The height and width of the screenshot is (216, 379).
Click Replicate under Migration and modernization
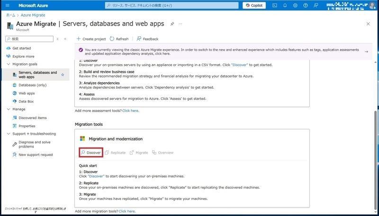point(115,153)
